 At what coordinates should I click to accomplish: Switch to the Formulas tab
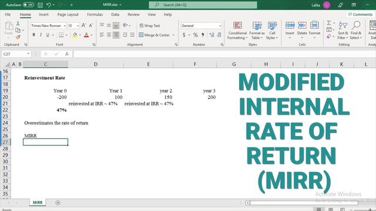[95, 14]
